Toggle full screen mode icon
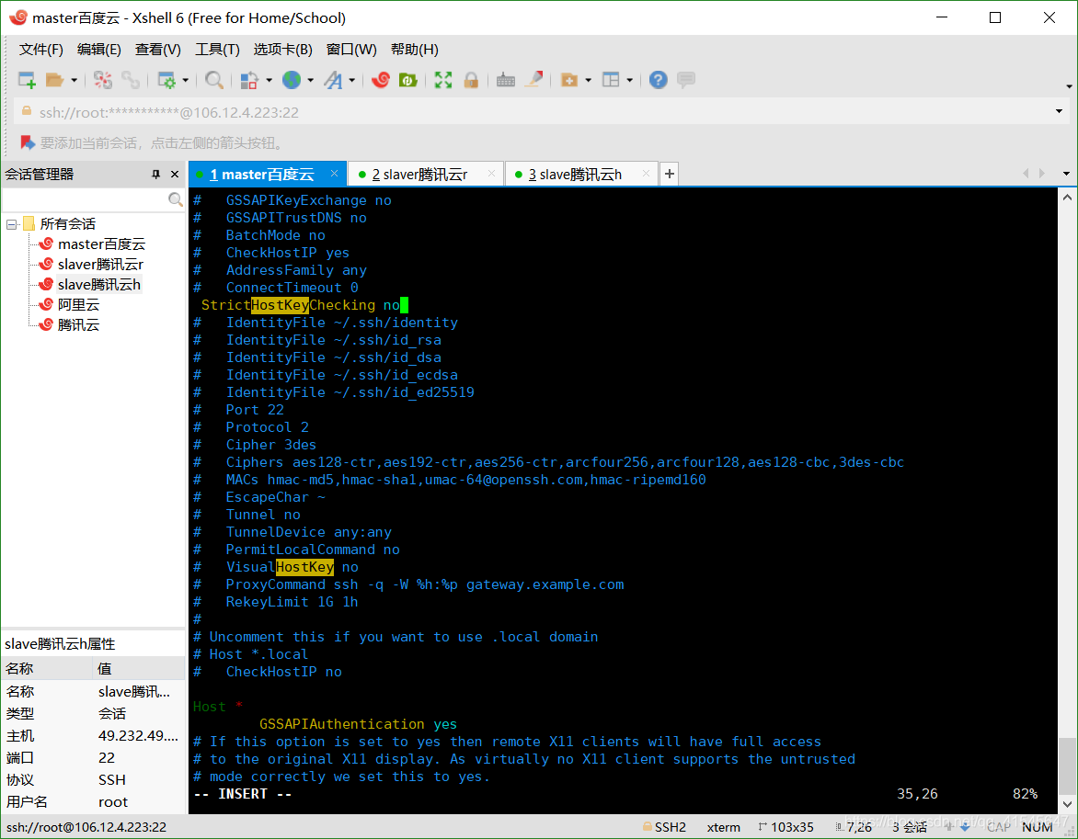The height and width of the screenshot is (839, 1078). [x=443, y=80]
